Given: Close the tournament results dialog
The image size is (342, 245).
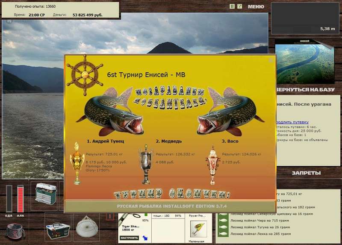Looking at the screenshot, I should [271, 60].
